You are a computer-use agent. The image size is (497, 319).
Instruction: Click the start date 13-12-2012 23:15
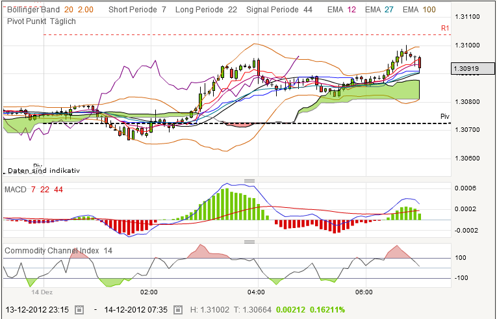point(37,309)
